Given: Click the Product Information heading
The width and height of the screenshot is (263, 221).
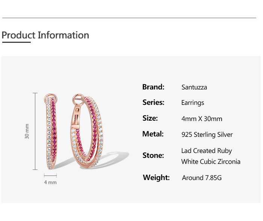Looking at the screenshot, I should 45,35.
